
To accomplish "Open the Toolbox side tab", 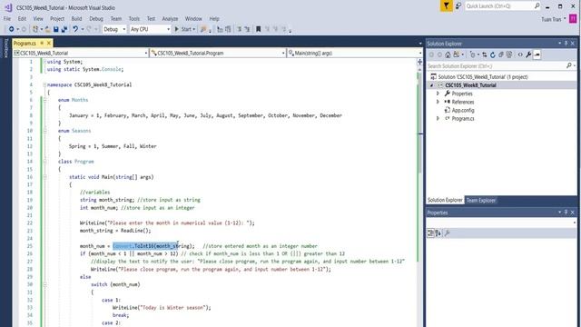I will click(x=5, y=48).
